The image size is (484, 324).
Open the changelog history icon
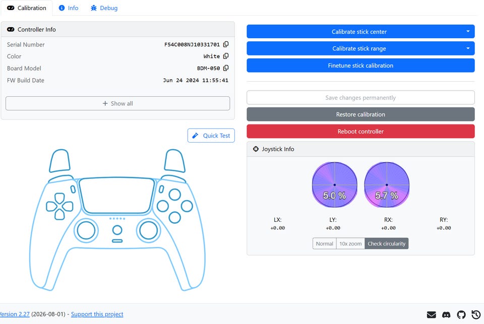[476, 314]
